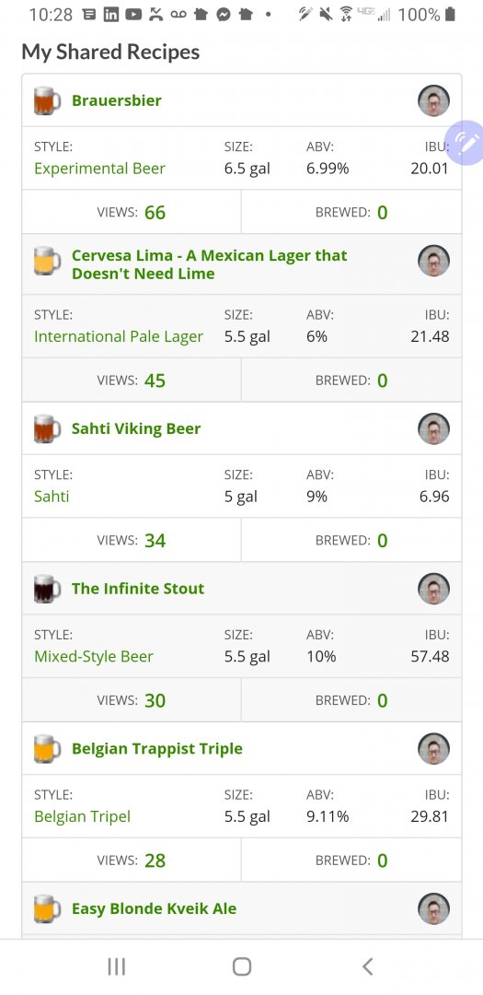Tap the floating purple edit pencil button
This screenshot has height=995, width=483.
(x=466, y=143)
